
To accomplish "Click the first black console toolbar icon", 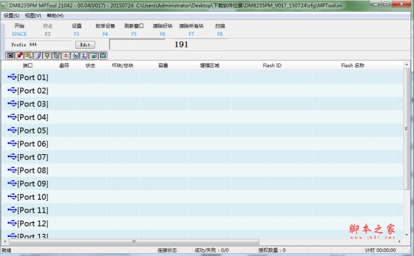I will (10, 56).
